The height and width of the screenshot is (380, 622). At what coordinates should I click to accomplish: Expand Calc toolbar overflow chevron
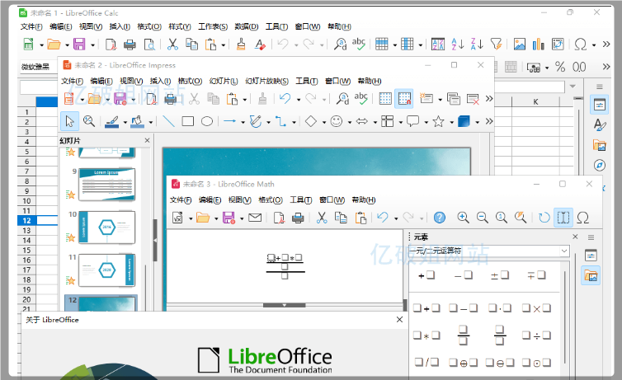click(x=606, y=44)
